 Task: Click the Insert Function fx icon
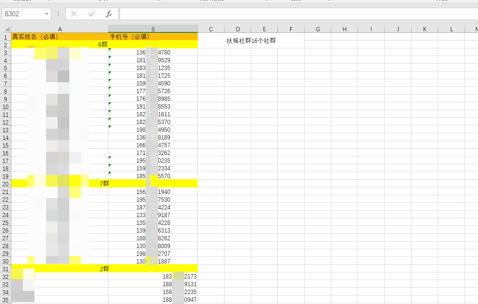[109, 14]
